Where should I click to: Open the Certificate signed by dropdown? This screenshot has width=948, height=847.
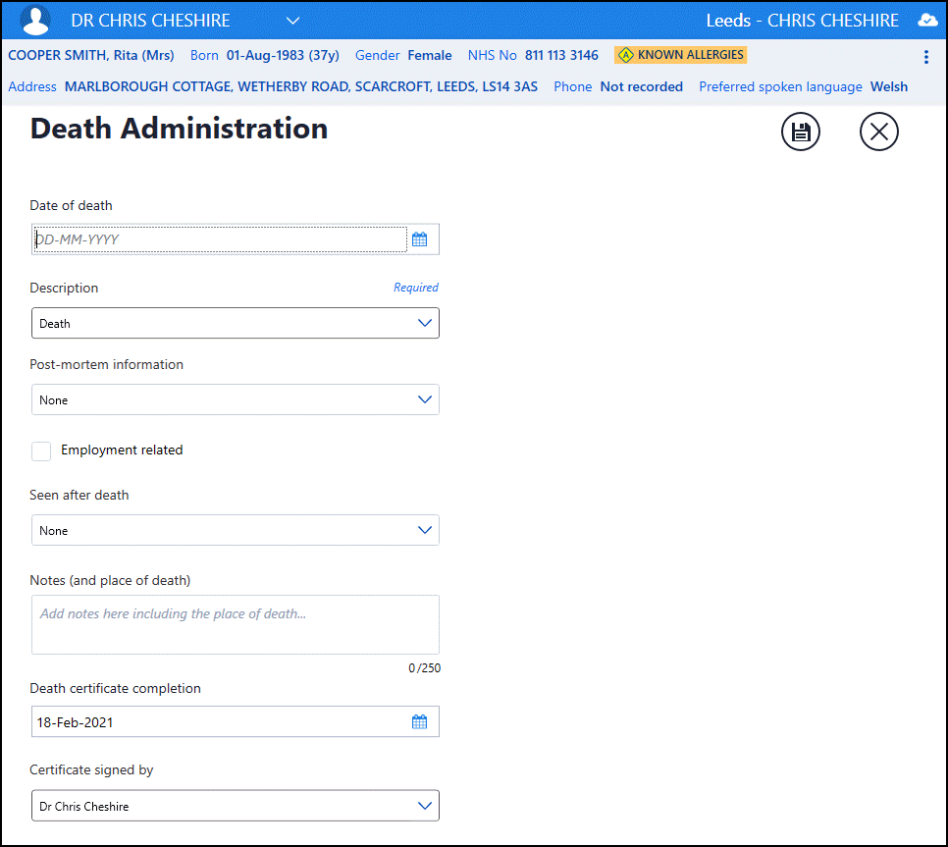[x=235, y=806]
